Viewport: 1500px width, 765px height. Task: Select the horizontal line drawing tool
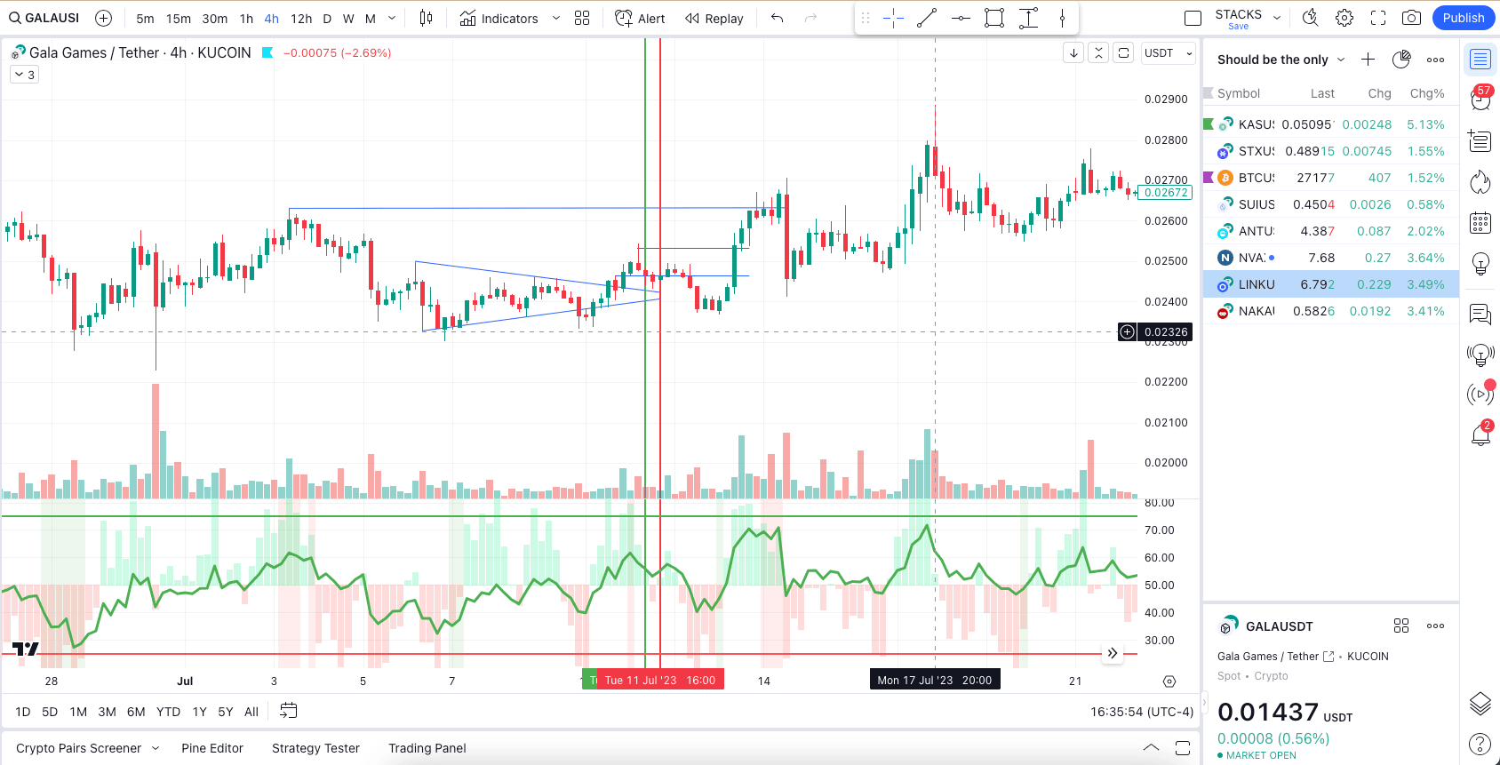(x=961, y=18)
